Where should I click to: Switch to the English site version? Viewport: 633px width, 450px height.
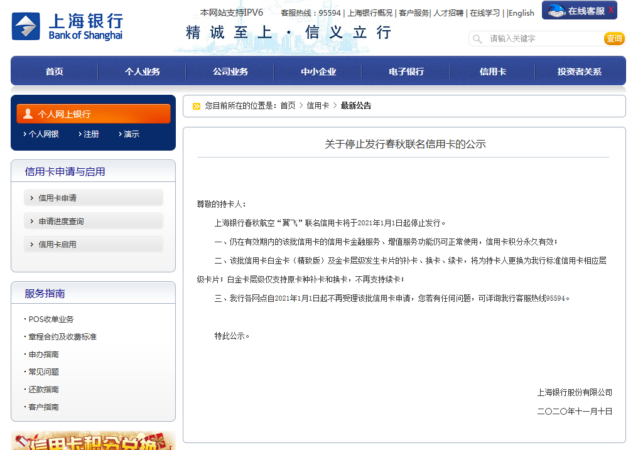(x=521, y=13)
